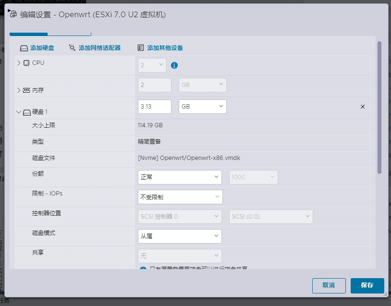Click the 限制 - IOPs label
Viewport: 391px width, 306px height.
point(47,194)
